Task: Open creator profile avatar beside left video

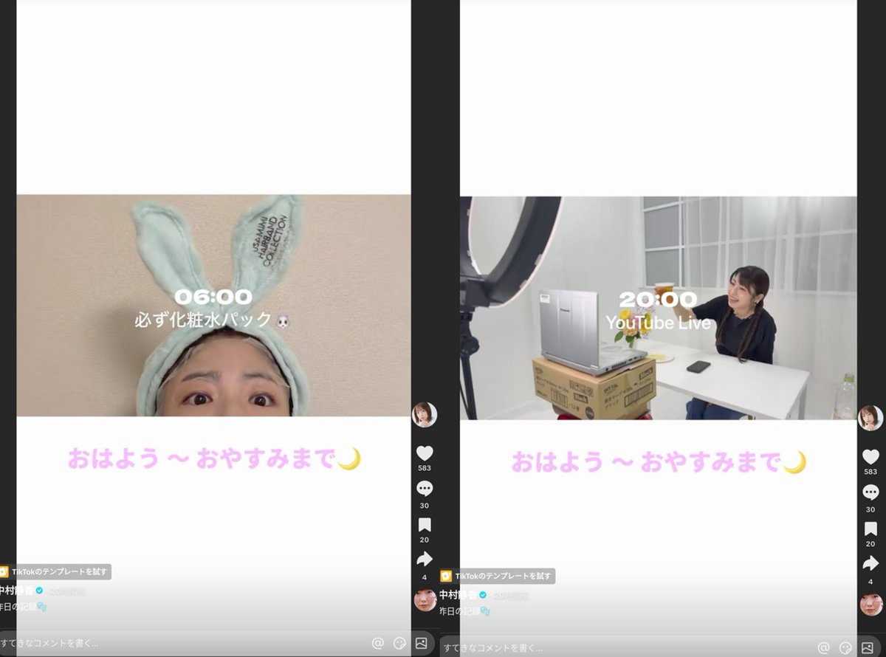Action: [x=425, y=415]
